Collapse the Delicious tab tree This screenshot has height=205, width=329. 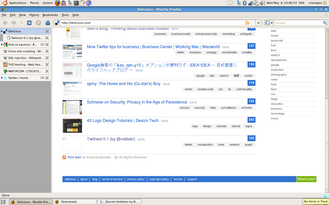pos(2,31)
